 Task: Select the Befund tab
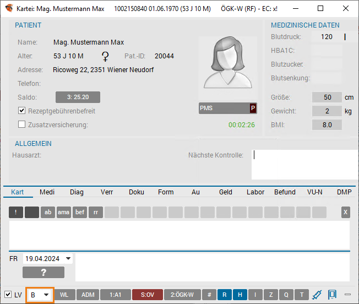[285, 192]
